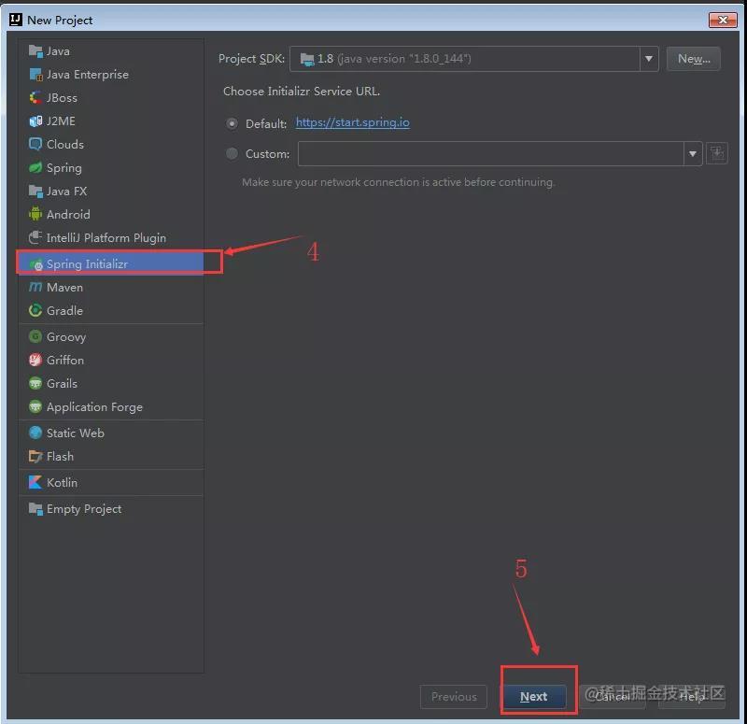
Task: Click the Java FX icon
Action: [x=35, y=192]
